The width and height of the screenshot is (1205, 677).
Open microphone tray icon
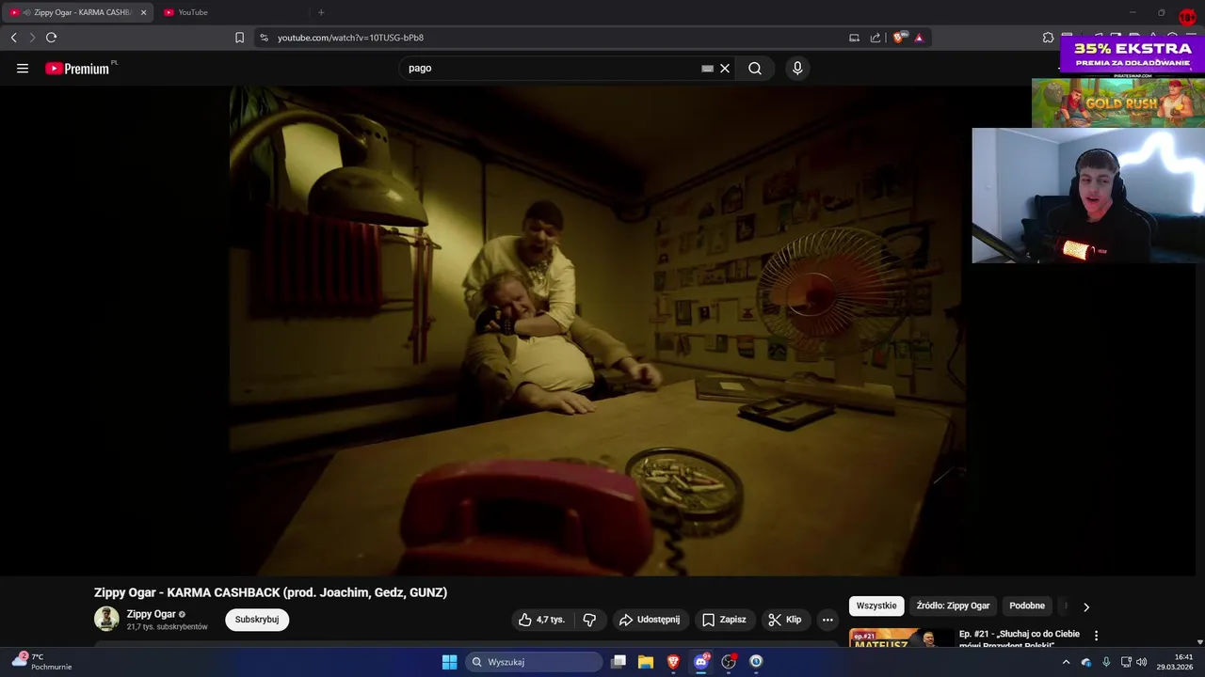point(1106,662)
